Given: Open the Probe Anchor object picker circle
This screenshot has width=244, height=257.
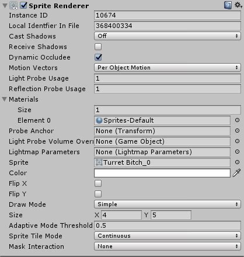Looking at the screenshot, I should click(237, 131).
